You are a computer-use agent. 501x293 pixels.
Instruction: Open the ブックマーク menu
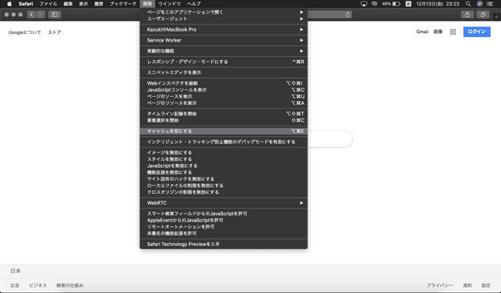pyautogui.click(x=123, y=4)
